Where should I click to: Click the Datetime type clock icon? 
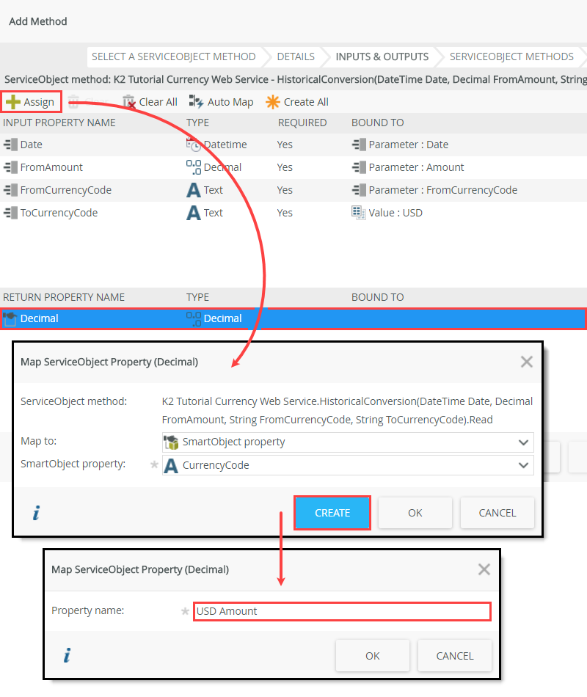(x=194, y=145)
